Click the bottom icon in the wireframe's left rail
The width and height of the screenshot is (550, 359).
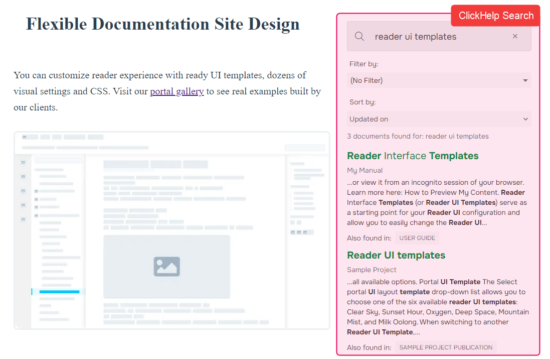[23, 220]
